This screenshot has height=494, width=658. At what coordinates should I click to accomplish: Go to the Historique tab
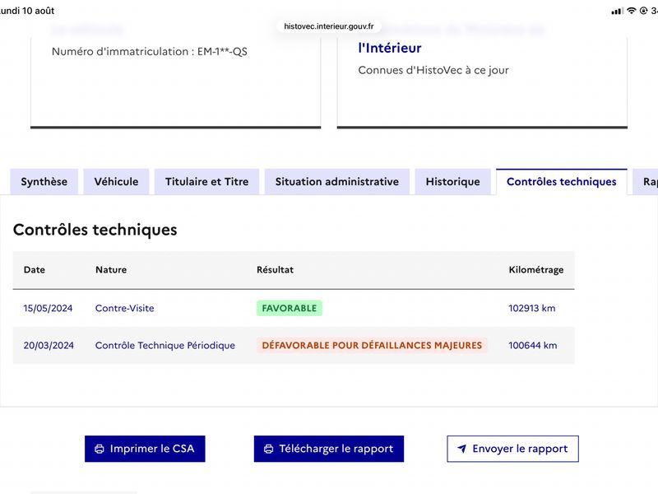pos(453,182)
